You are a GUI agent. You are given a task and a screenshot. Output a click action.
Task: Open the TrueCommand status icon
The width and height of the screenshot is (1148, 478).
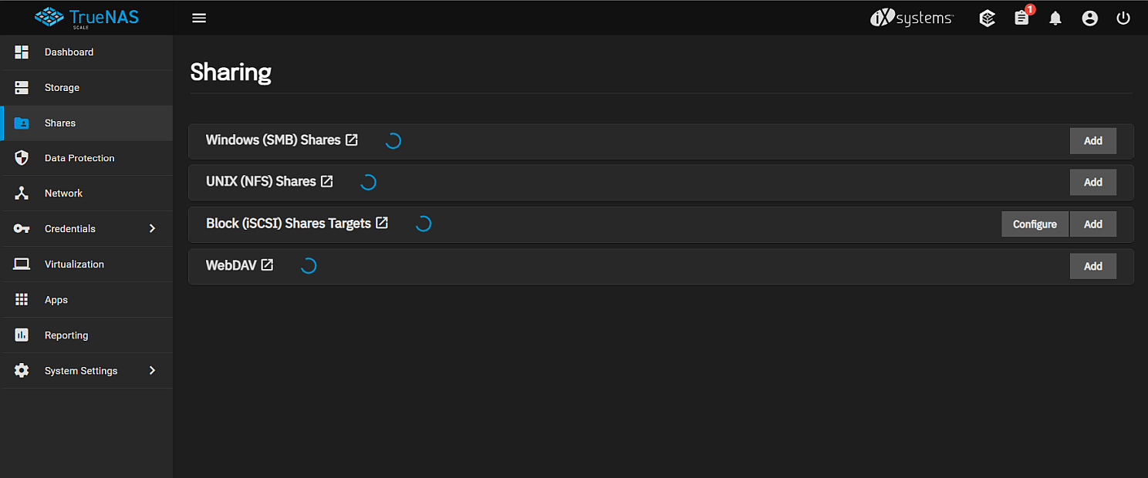pos(987,18)
